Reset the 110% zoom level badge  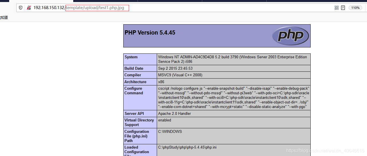pos(355,8)
